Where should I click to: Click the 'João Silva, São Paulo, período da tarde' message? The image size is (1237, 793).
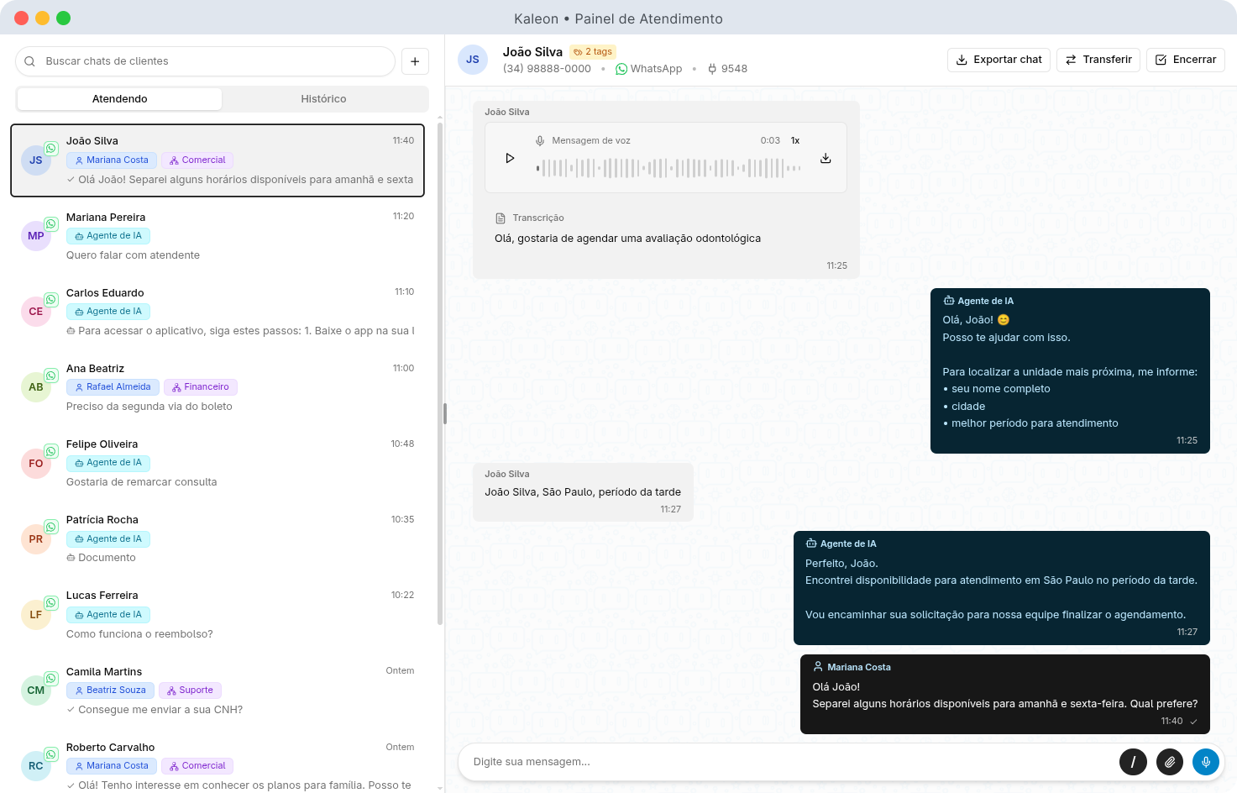pos(583,492)
